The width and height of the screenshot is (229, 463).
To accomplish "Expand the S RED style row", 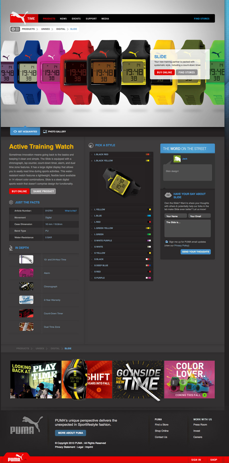I will click(121, 272).
